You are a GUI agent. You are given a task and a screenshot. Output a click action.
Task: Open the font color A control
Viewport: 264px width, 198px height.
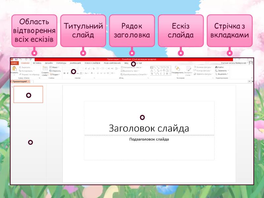coord(92,73)
